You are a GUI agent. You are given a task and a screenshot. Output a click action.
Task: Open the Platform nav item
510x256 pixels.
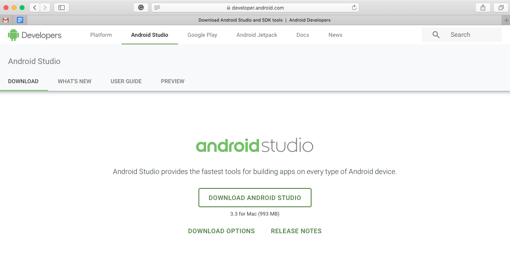101,35
